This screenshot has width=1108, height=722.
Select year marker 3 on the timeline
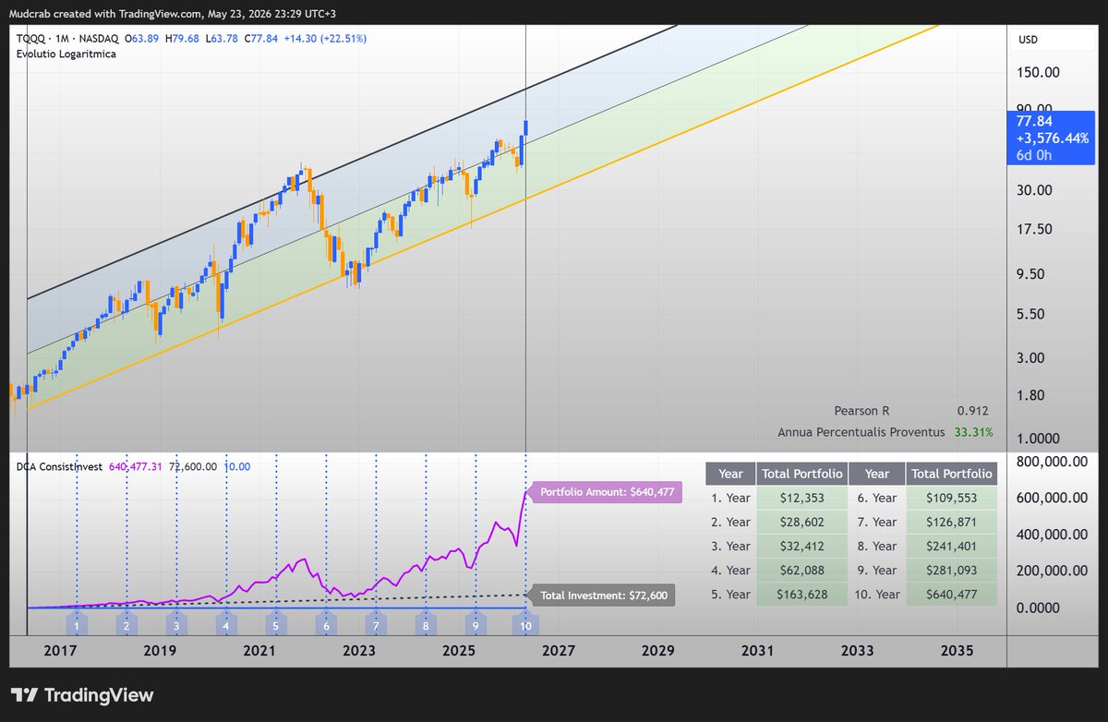point(176,625)
